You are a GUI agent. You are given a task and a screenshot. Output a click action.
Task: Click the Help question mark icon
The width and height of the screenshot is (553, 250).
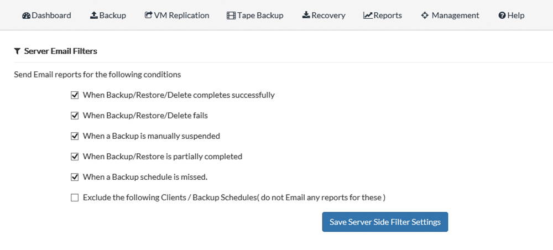pyautogui.click(x=502, y=15)
